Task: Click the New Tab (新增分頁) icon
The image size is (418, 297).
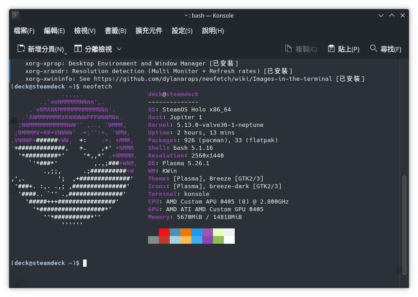Action: click(x=21, y=49)
